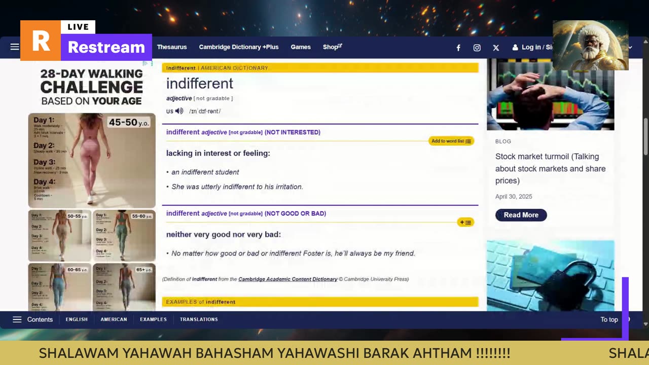Click 'lacking in interest or feeling:' definition
This screenshot has width=649, height=365.
[218, 153]
